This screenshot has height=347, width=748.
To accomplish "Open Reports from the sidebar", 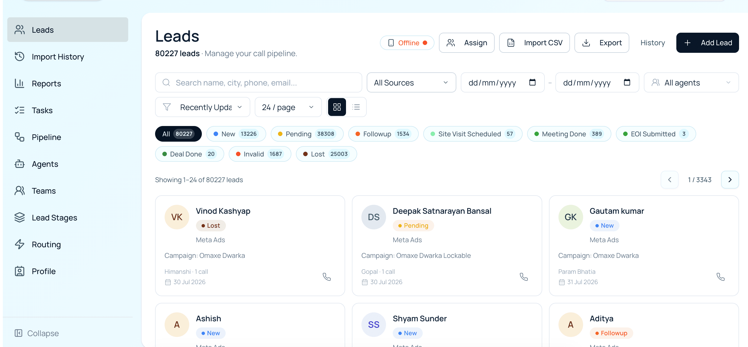I will click(x=68, y=84).
